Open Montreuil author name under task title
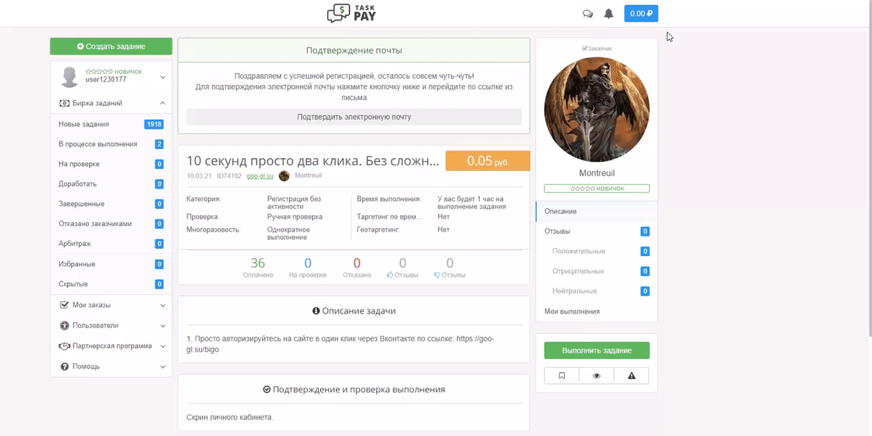The height and width of the screenshot is (436, 872). (x=308, y=176)
